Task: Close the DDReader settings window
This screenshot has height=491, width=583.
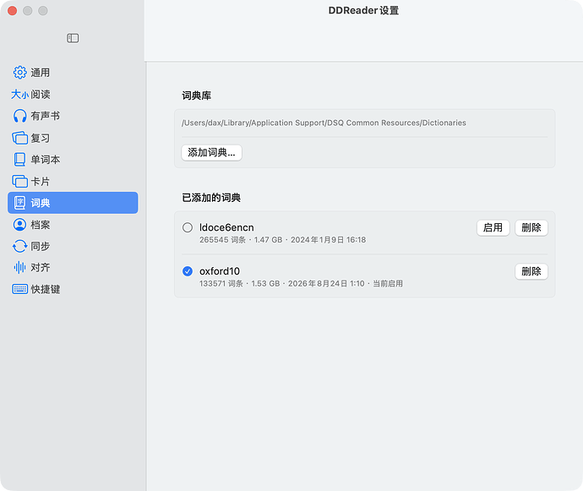Action: click(13, 11)
